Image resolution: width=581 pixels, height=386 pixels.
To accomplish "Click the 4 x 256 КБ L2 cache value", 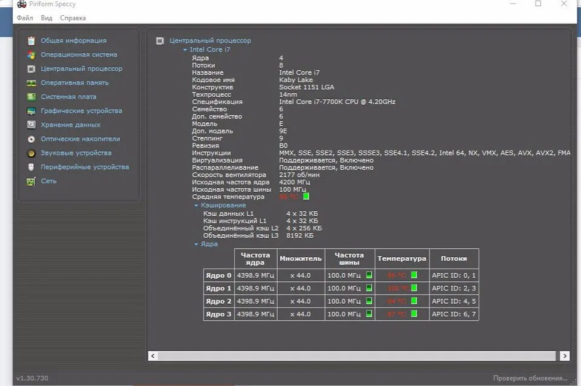I will pyautogui.click(x=304, y=228).
